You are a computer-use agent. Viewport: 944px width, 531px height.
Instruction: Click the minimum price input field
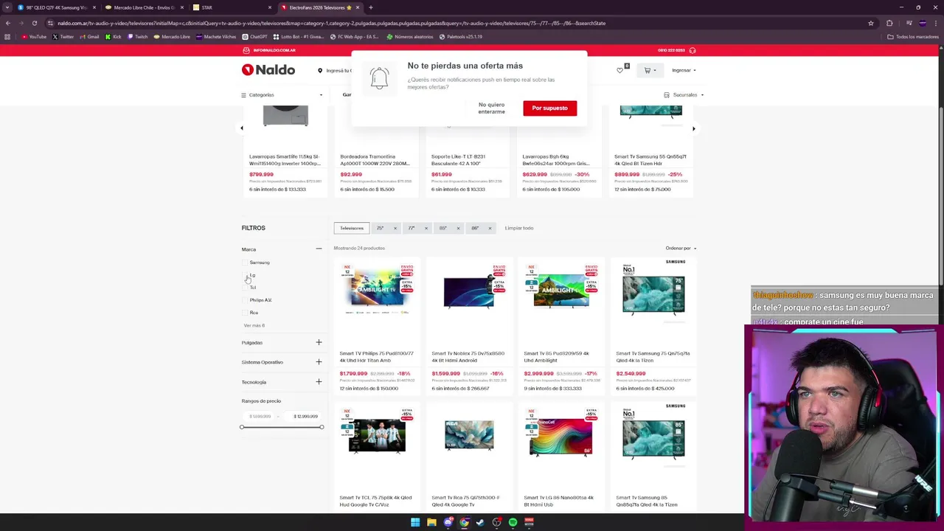coord(260,417)
